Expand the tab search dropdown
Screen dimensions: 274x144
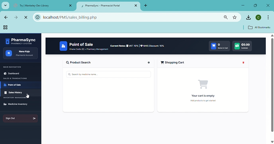coord(5,5)
